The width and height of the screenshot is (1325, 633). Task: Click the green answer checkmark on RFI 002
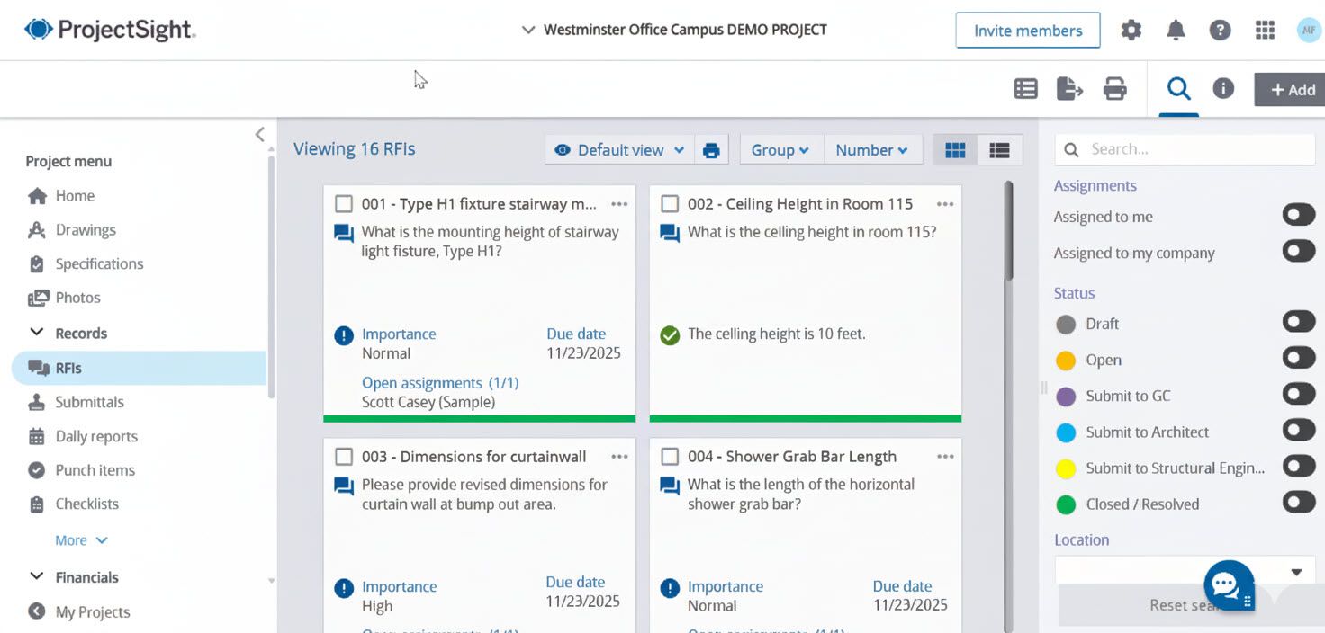(669, 335)
